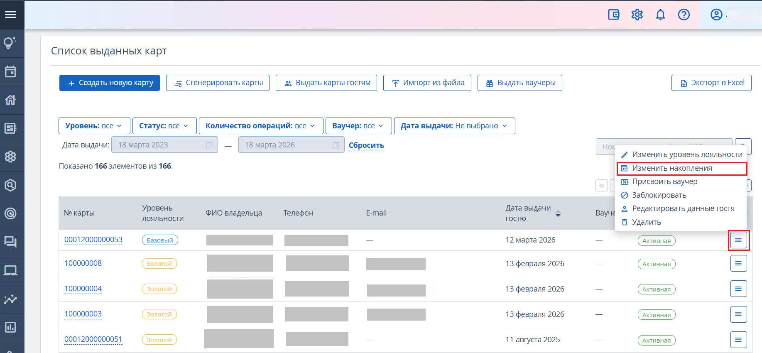Screen dimensions: 762x353
Task: Select Изменить накопления menu item
Action: point(671,168)
